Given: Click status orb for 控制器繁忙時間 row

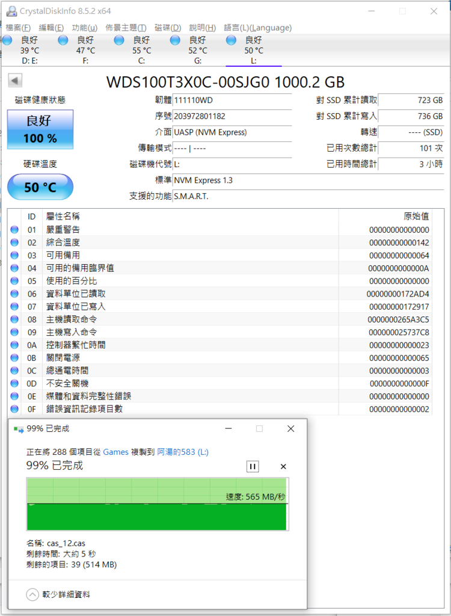Looking at the screenshot, I should click(14, 345).
